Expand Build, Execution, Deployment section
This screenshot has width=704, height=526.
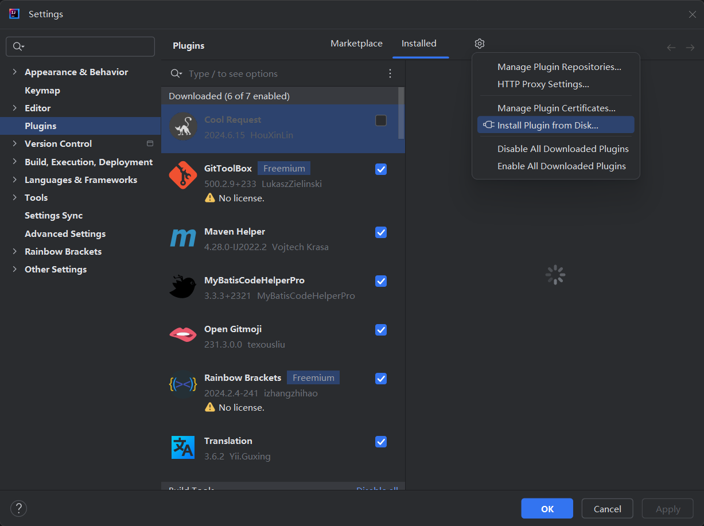tap(15, 162)
